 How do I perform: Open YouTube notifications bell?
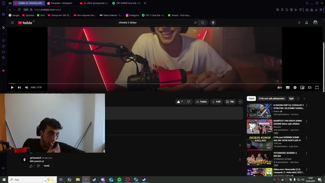(x=306, y=23)
